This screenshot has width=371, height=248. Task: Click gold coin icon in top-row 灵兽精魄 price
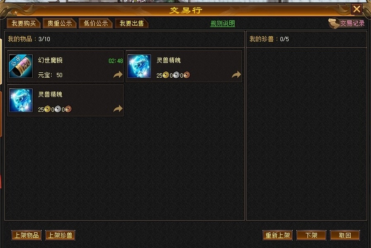click(x=166, y=75)
